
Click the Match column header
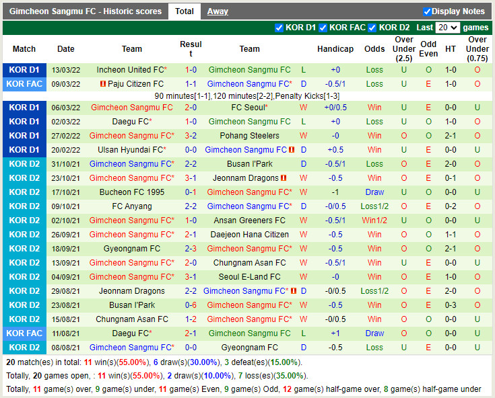point(24,49)
